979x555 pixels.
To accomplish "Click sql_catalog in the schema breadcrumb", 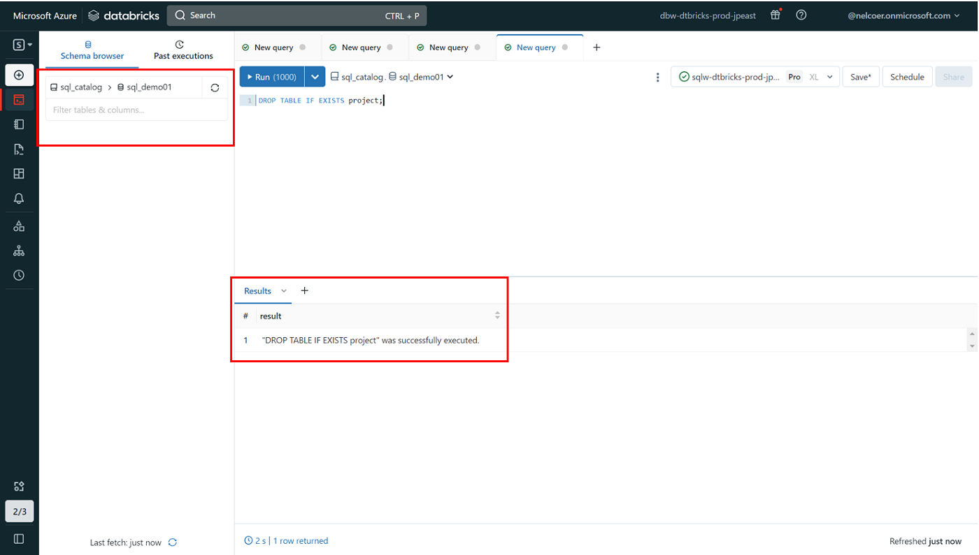I will click(76, 87).
